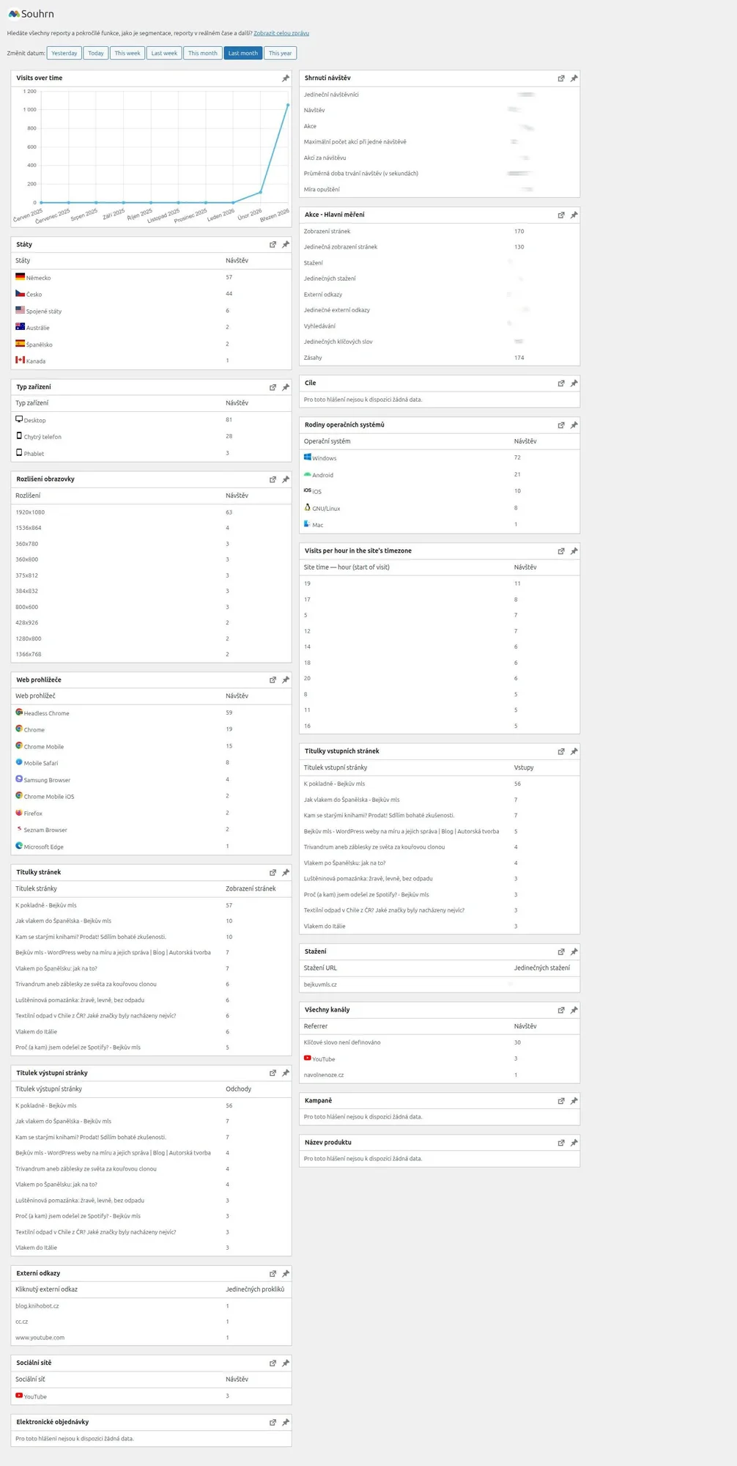Pin the Web prohlížeče widget
The height and width of the screenshot is (1466, 737).
286,680
